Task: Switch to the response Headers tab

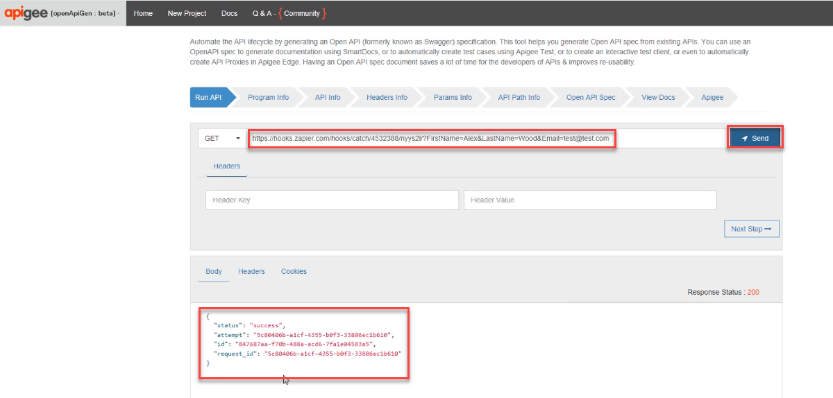Action: pos(251,271)
